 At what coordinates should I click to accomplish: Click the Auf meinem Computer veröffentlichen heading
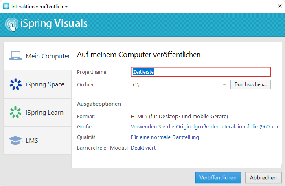click(139, 55)
